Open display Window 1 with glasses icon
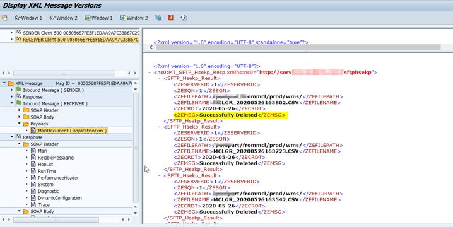Image resolution: width=453 pixels, height=227 pixels. click(28, 18)
